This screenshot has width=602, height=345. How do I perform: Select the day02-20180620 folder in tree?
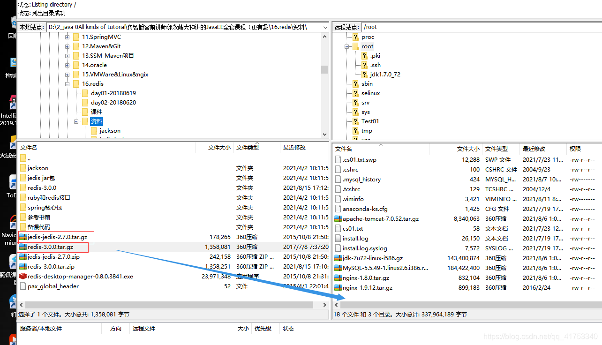coord(113,103)
